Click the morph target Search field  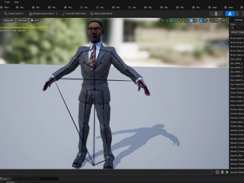(x=237, y=27)
